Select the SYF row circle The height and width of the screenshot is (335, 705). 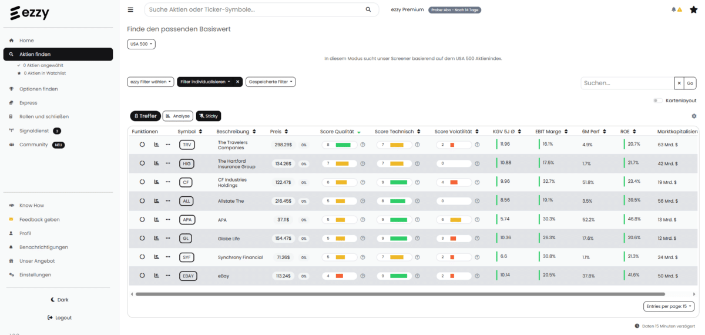(142, 257)
